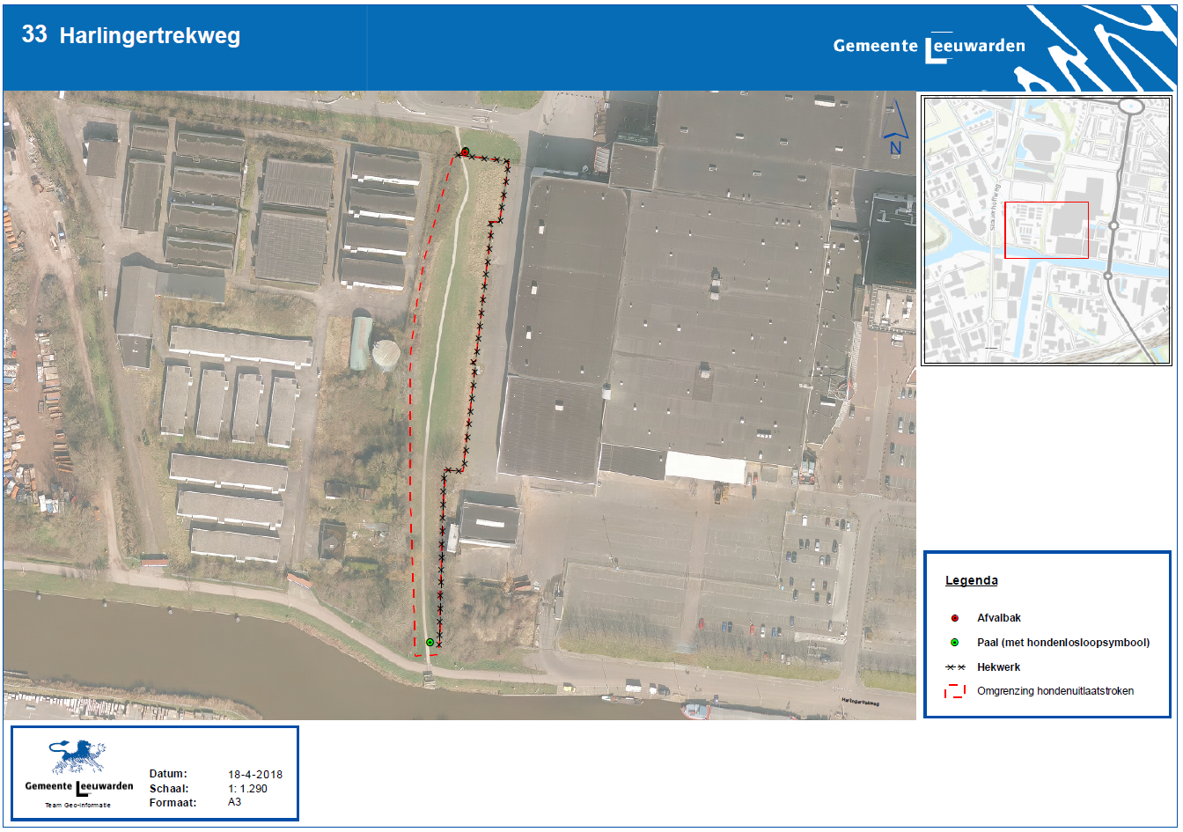
Task: Click the Legenda heading
Action: coord(971,580)
